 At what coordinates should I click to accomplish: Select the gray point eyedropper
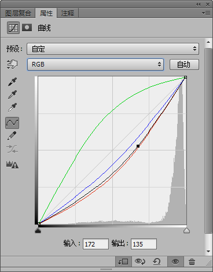[12, 94]
